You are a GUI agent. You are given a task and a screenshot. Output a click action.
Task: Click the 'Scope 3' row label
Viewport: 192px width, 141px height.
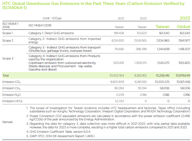click(8, 58)
